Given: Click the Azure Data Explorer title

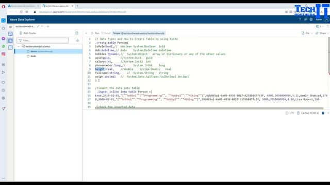Looking at the screenshot, I should tap(22, 20).
